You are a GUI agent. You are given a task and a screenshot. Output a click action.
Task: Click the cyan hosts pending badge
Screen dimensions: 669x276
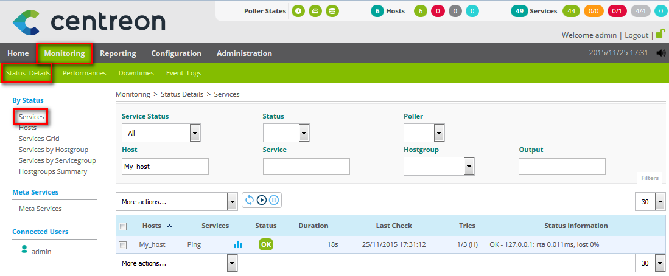coord(472,11)
